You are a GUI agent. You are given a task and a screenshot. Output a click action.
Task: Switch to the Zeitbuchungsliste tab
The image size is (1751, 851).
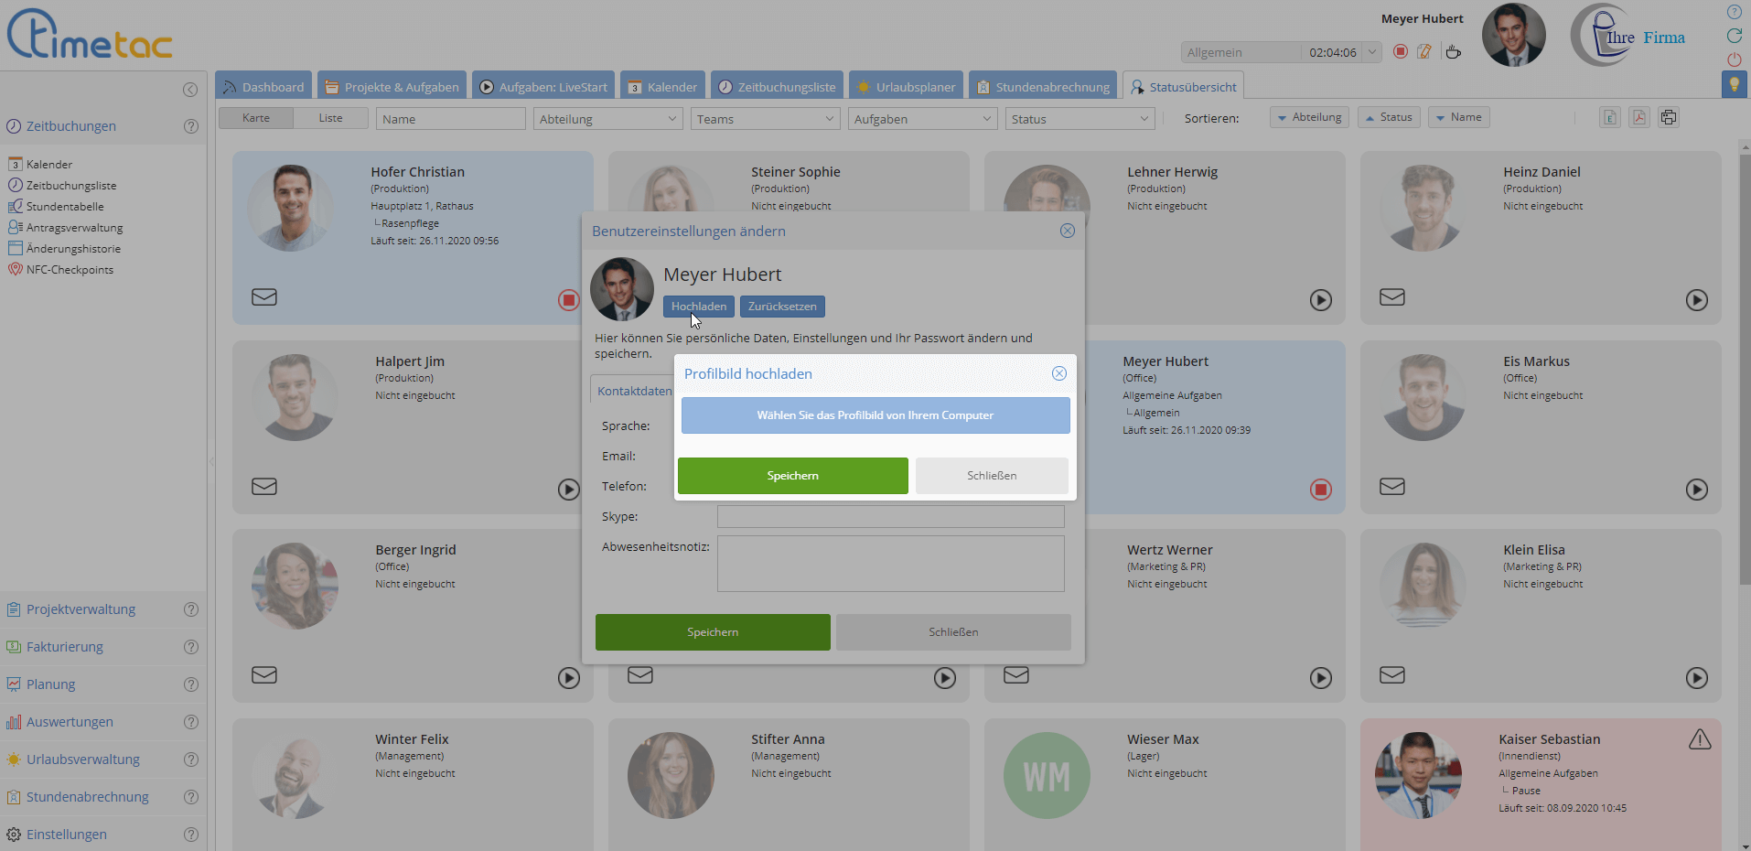[x=777, y=87]
